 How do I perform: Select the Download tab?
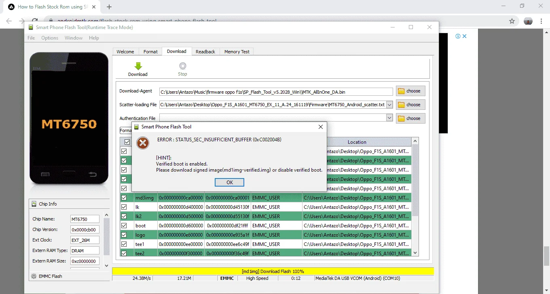(x=177, y=51)
